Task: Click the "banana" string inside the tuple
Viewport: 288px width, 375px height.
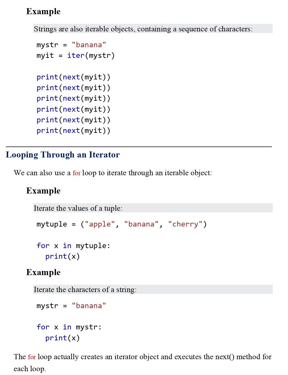Action: click(141, 224)
